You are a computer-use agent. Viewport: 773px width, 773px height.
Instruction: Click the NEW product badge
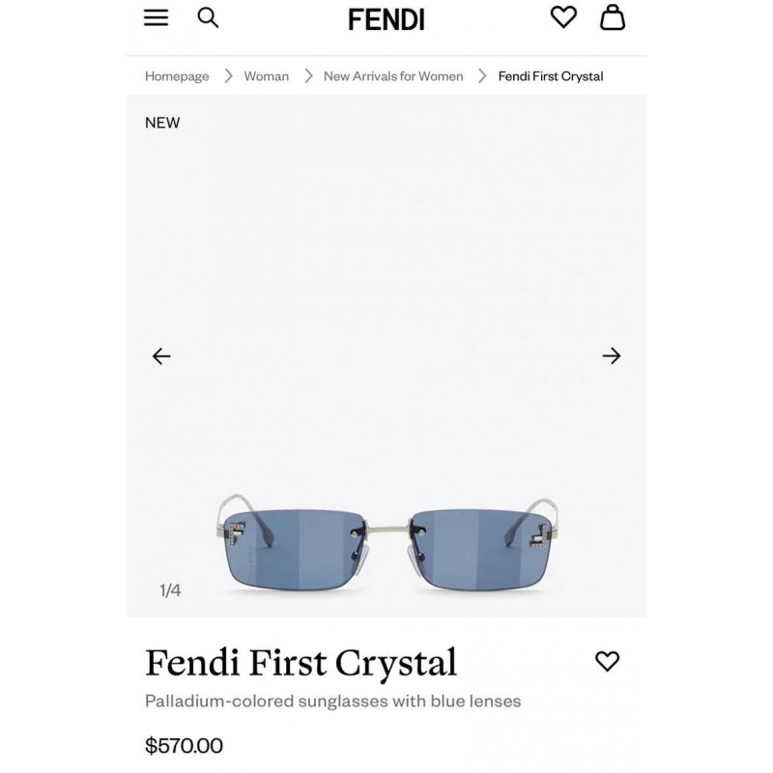pos(162,123)
